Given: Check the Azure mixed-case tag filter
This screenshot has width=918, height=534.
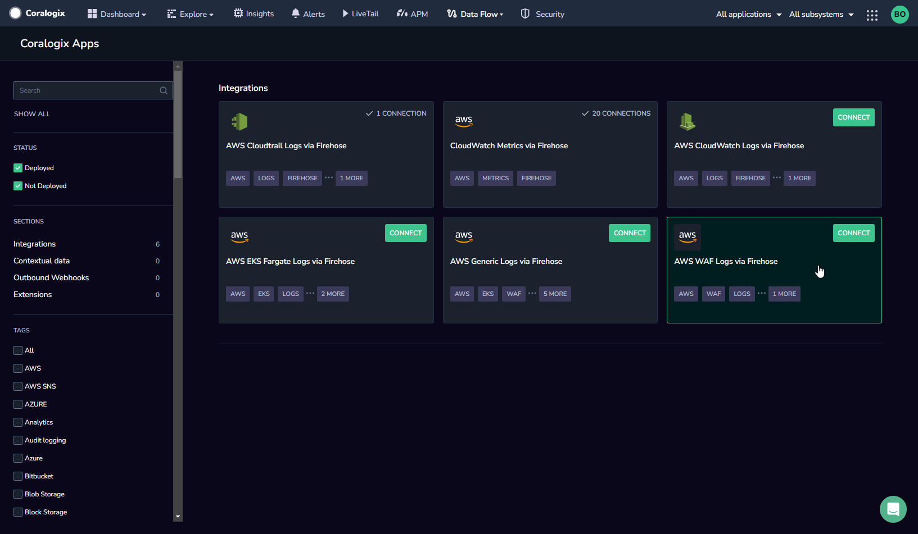Looking at the screenshot, I should (x=18, y=458).
